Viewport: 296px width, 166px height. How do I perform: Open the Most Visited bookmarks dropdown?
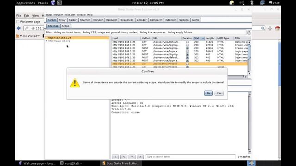[28, 36]
